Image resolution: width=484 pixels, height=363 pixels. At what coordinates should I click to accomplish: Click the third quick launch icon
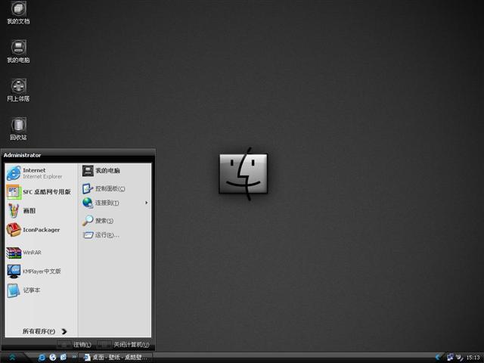(x=64, y=358)
